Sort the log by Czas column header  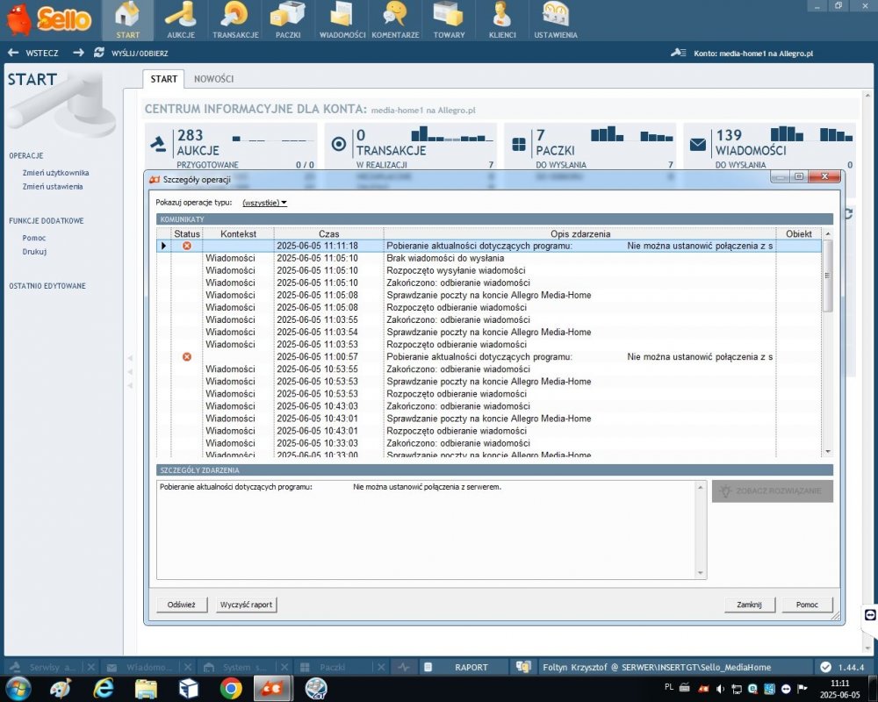coord(328,234)
